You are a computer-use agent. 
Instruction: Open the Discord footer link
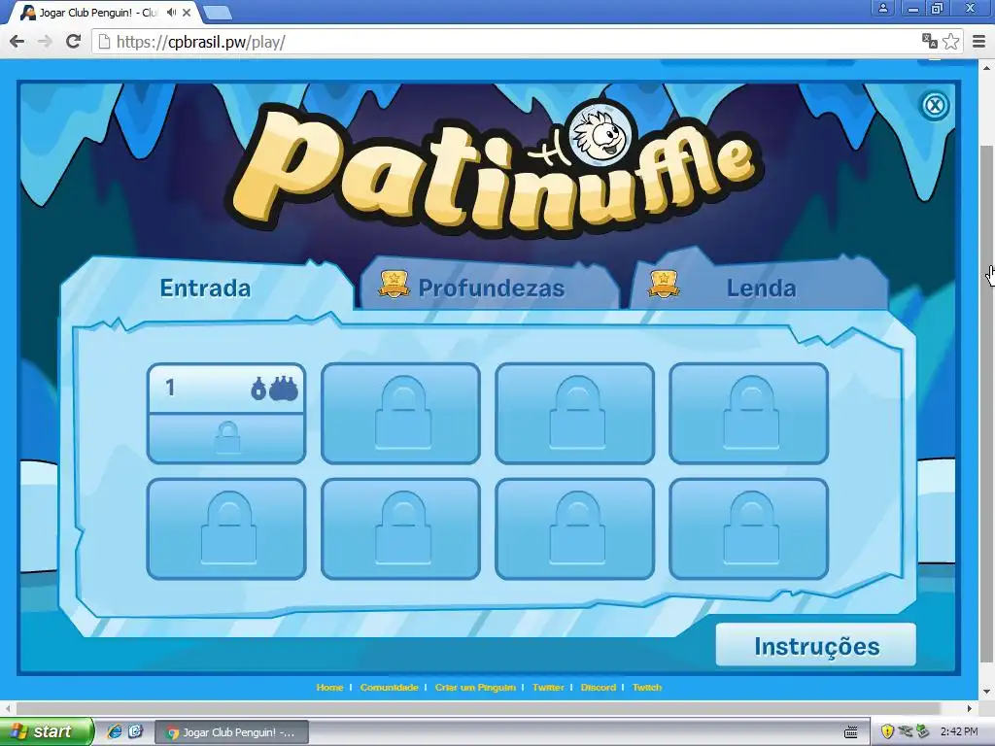click(x=599, y=687)
